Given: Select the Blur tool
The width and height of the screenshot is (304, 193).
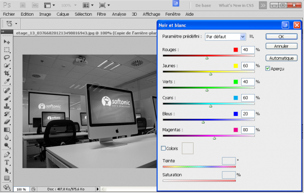Looking at the screenshot, I should click(7, 138).
